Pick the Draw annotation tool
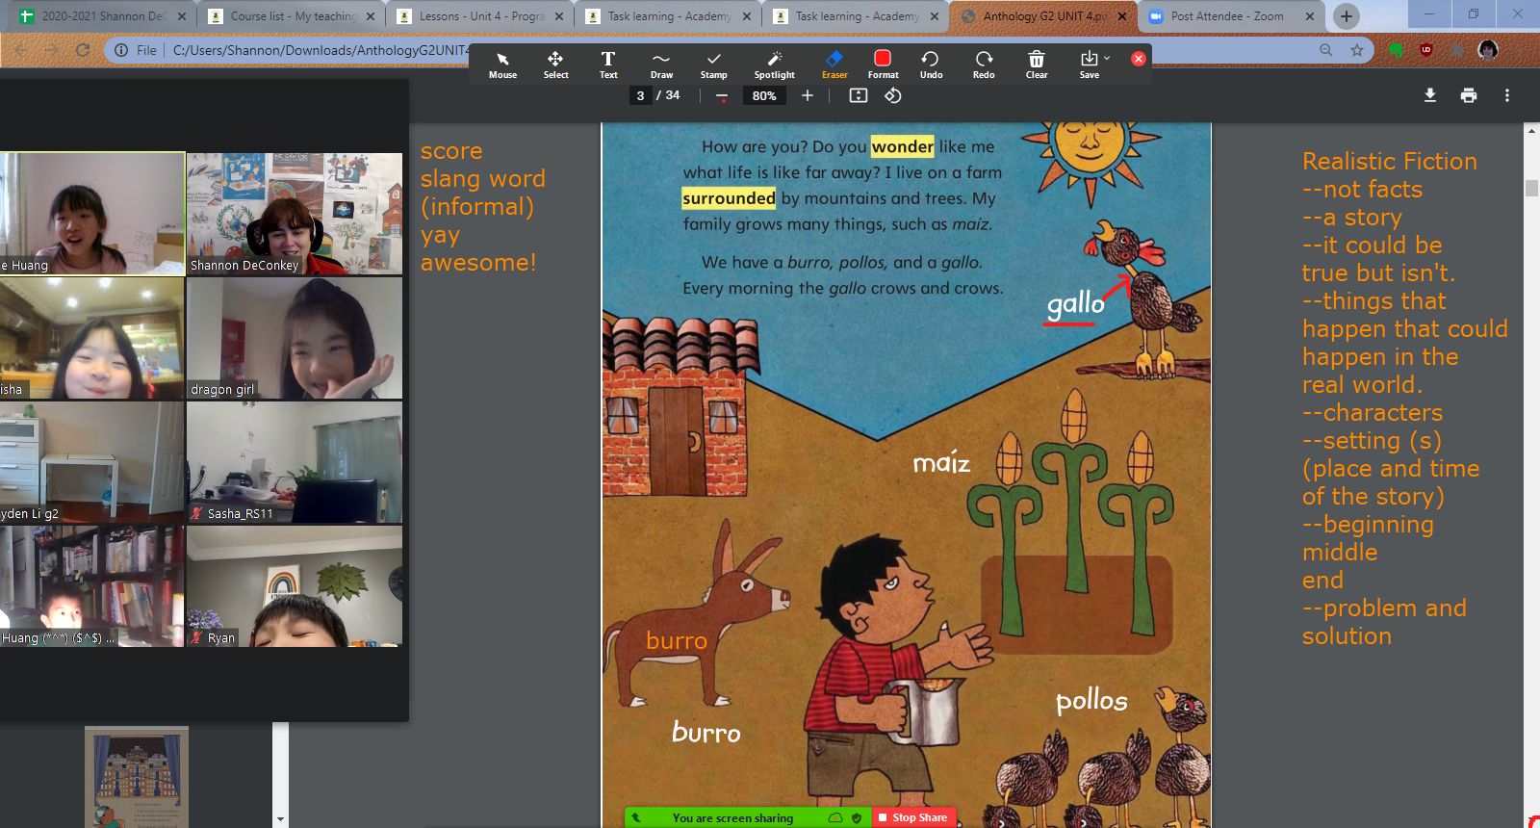Viewport: 1540px width, 828px height. pyautogui.click(x=661, y=65)
